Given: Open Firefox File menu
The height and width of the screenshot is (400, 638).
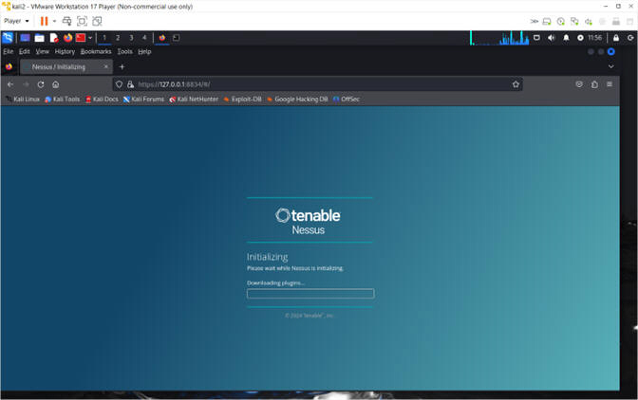Looking at the screenshot, I should (9, 51).
